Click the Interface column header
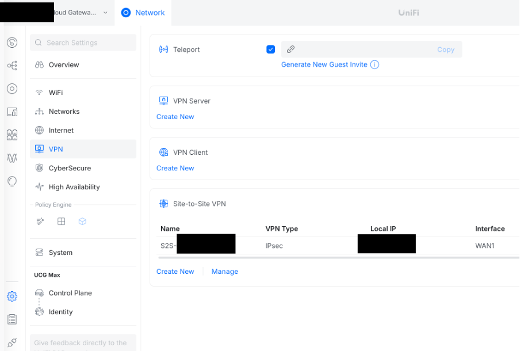This screenshot has width=520, height=351. (490, 229)
